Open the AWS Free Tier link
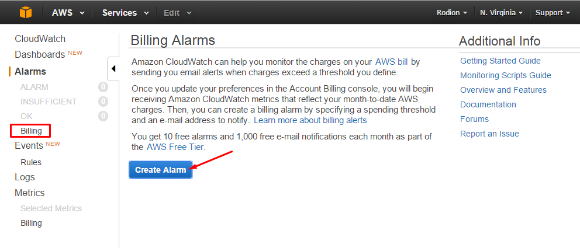This screenshot has width=580, height=248. click(x=176, y=147)
